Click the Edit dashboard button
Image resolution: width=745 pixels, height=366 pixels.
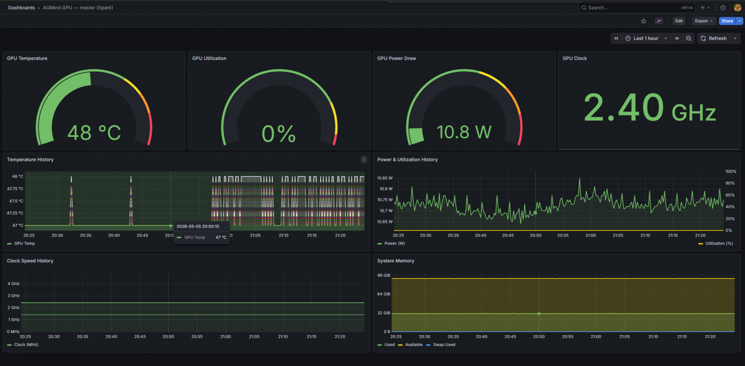679,21
